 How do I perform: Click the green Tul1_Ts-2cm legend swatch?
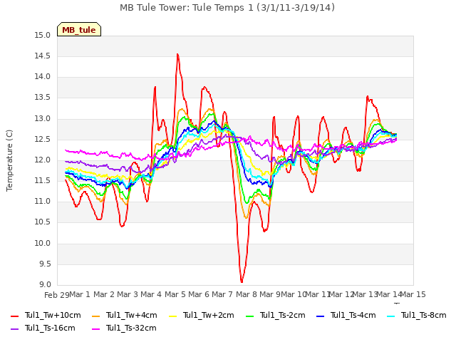[250, 316]
